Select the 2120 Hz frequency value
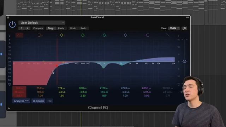This screenshot has width=226, height=127. [x=104, y=88]
